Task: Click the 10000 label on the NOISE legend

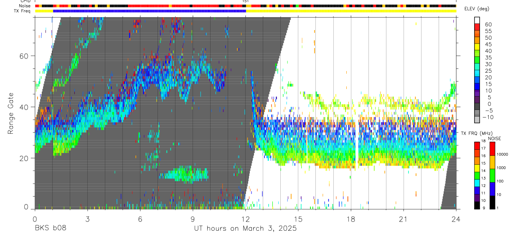Action: pos(503,154)
